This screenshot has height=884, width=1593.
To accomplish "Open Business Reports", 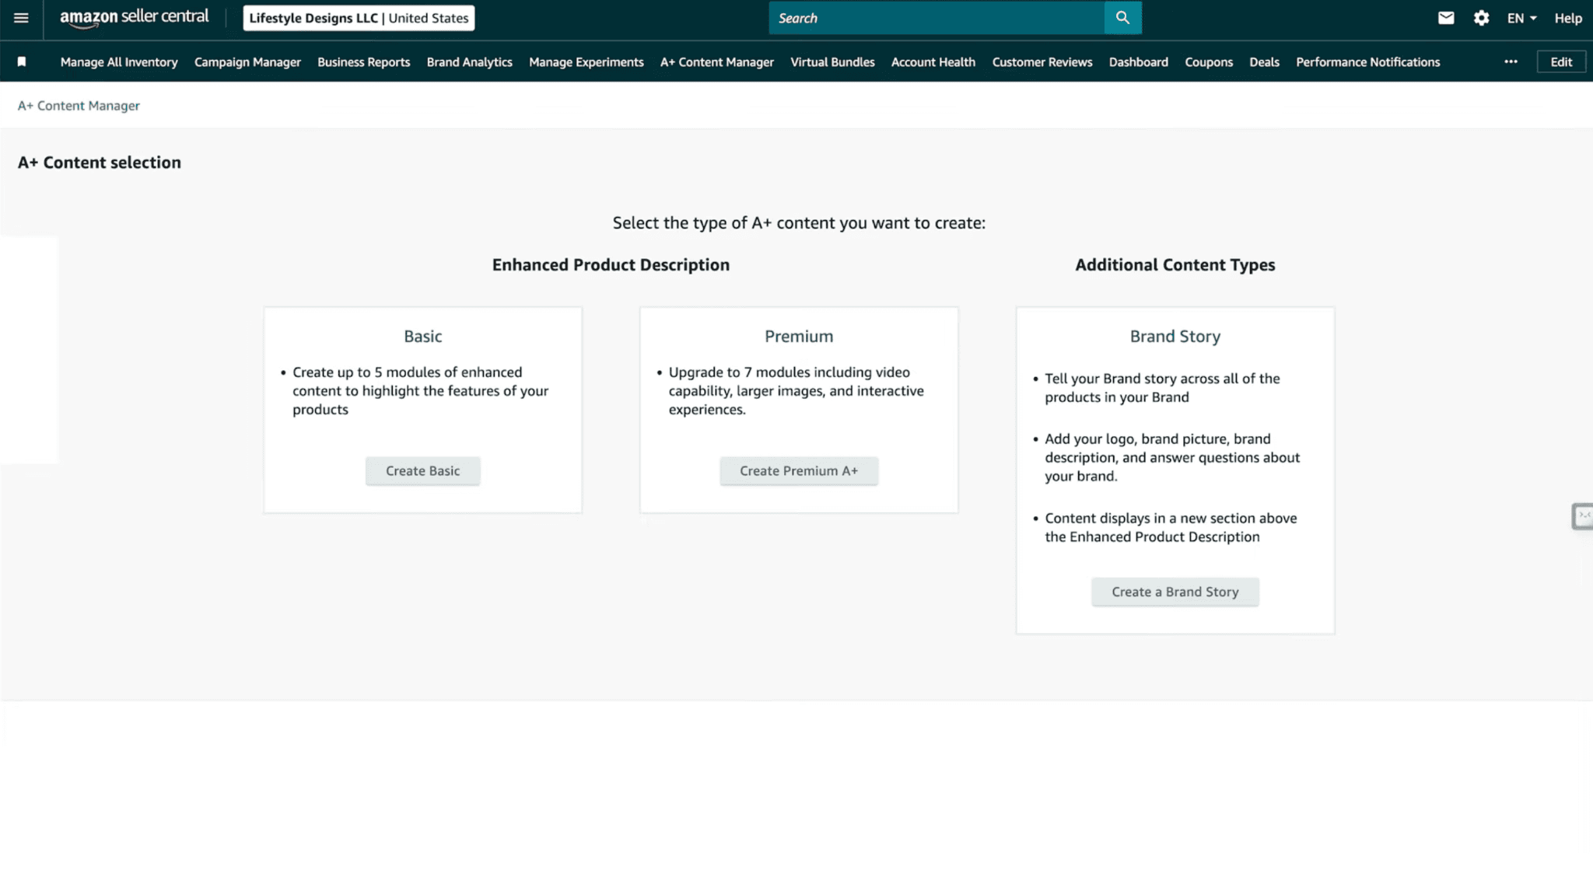I will click(x=363, y=61).
